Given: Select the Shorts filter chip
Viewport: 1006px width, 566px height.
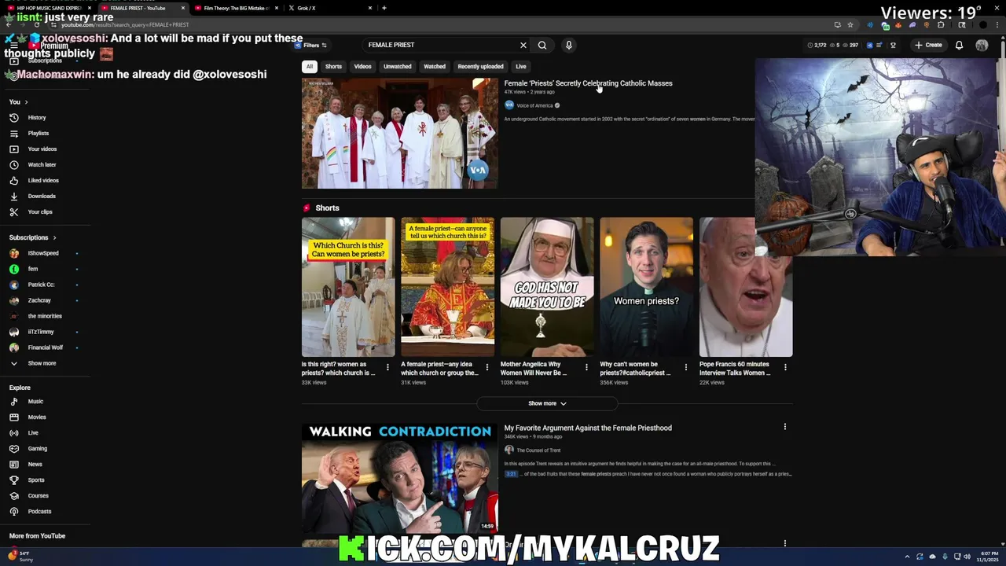Looking at the screenshot, I should (333, 67).
